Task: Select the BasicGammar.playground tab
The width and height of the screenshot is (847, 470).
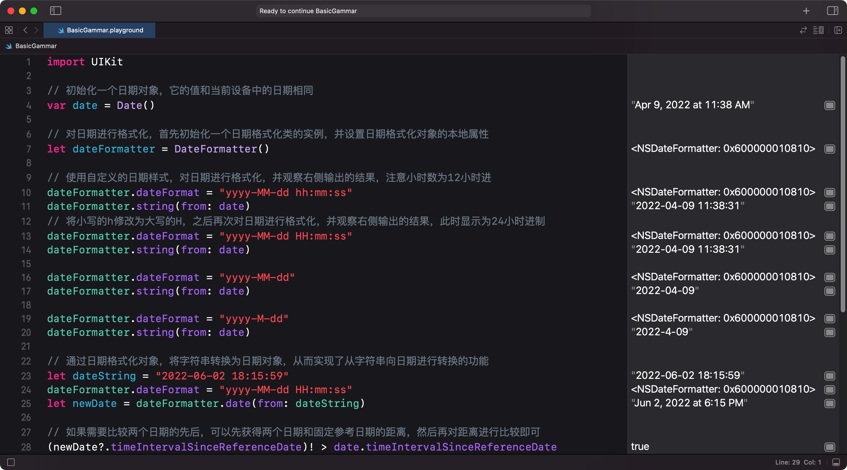Action: pos(99,30)
